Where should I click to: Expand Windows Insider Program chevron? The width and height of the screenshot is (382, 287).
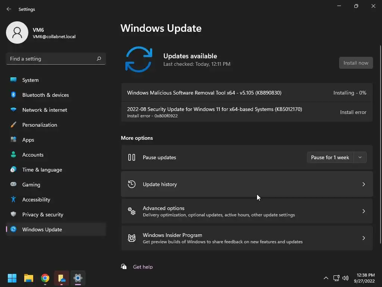pyautogui.click(x=363, y=238)
